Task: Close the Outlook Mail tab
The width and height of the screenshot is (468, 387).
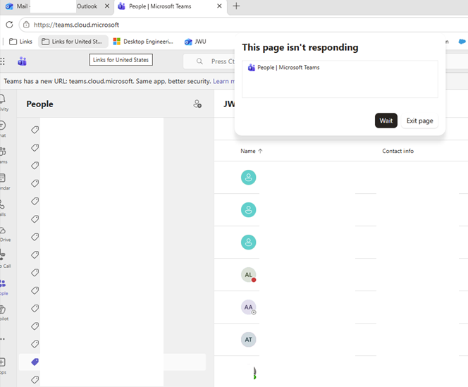Action: click(107, 6)
